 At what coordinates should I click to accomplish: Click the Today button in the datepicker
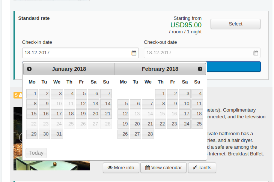(36, 153)
